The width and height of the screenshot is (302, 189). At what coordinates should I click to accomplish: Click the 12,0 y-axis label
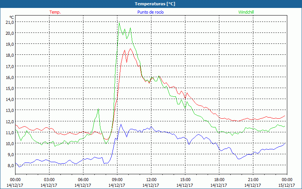(10, 121)
